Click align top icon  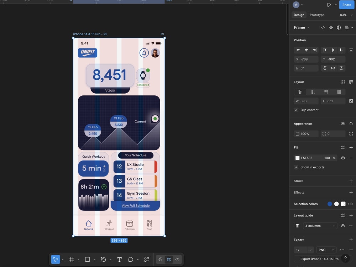(x=325, y=50)
